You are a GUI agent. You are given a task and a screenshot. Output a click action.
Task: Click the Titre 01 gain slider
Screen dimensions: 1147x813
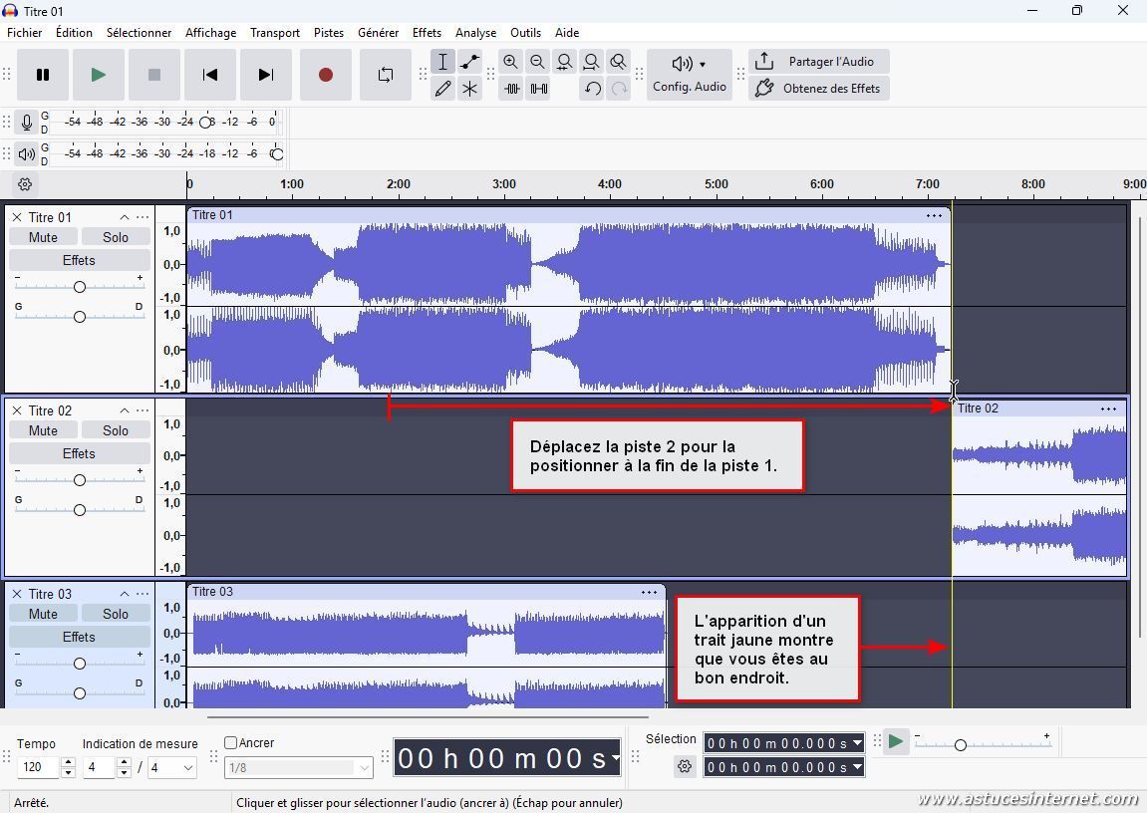point(79,287)
